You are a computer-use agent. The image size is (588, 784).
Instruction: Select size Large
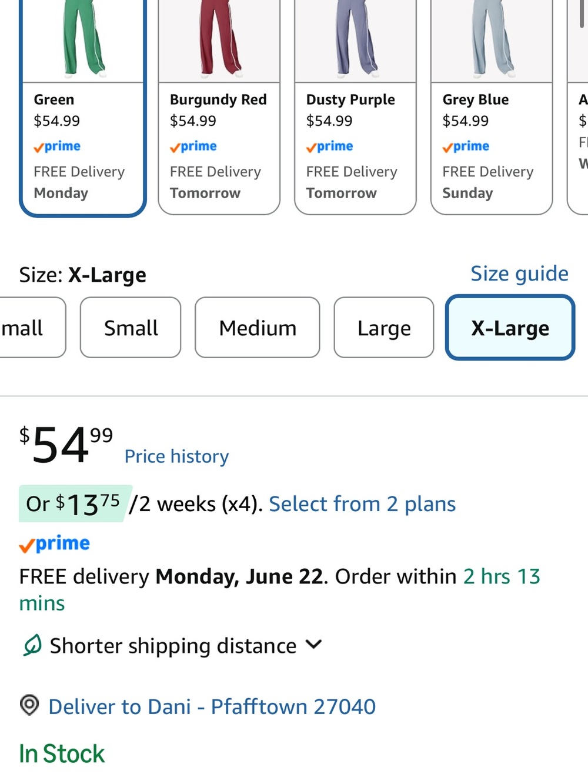[x=384, y=328]
